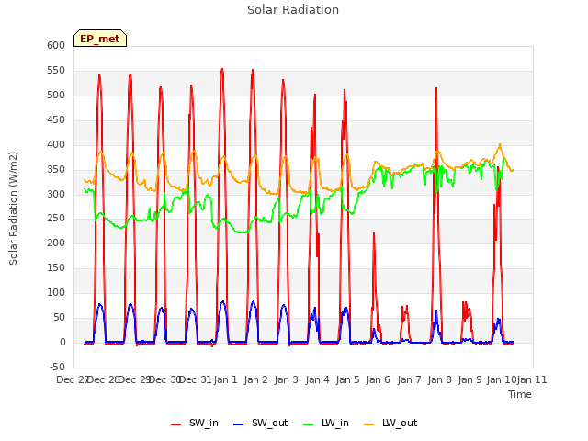Viewport: 588px width, 441px height.
Task: Click the Jan 4 x-axis label
Action: pos(317,379)
